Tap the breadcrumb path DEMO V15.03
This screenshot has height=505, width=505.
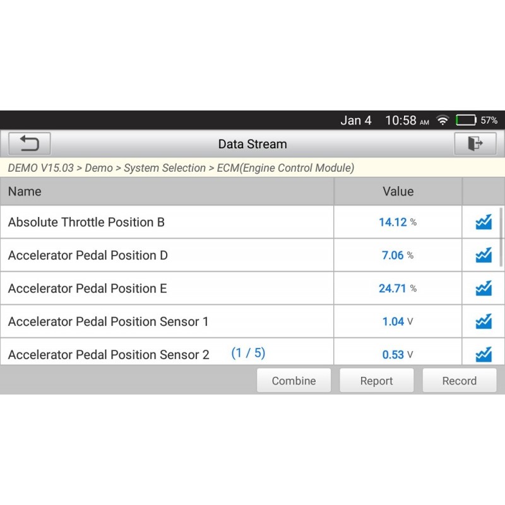(x=40, y=168)
